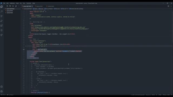The width and height of the screenshot is (173, 97).
Task: Open the Search view in activity bar
Action: tap(2, 11)
